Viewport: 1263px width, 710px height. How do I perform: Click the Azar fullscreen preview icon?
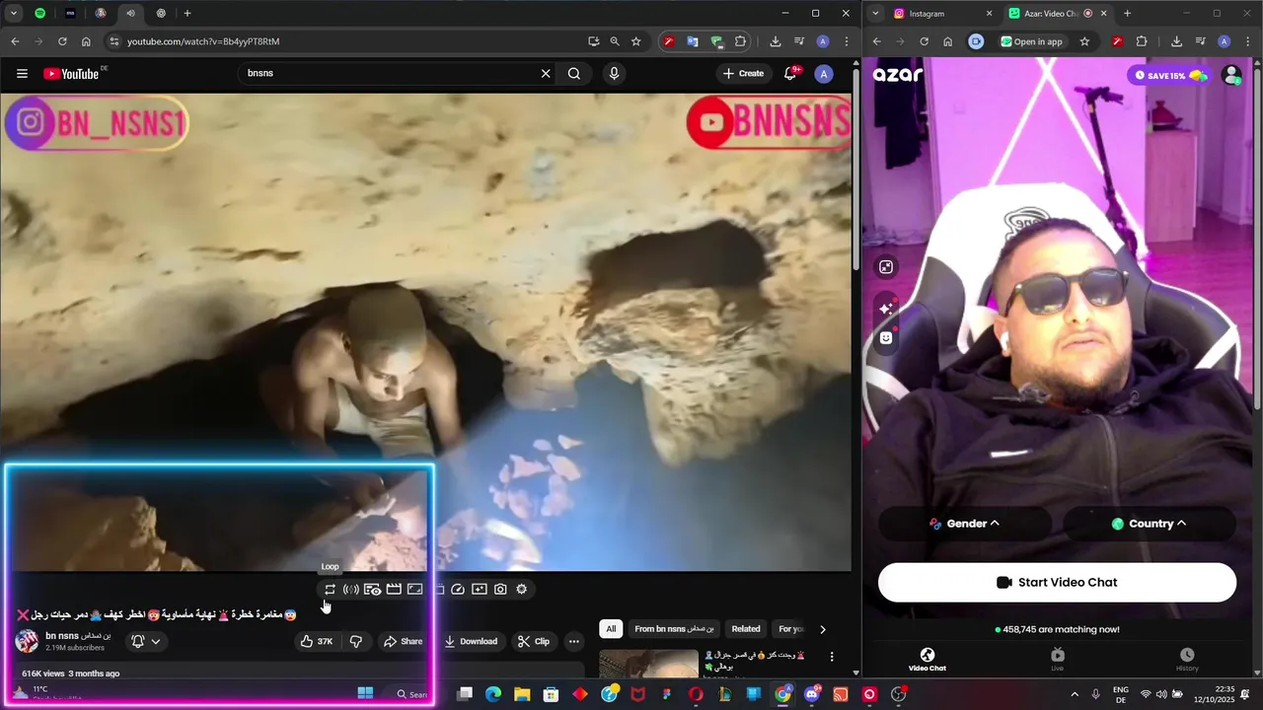click(x=886, y=267)
